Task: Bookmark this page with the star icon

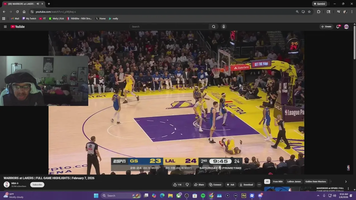Action: (x=309, y=12)
